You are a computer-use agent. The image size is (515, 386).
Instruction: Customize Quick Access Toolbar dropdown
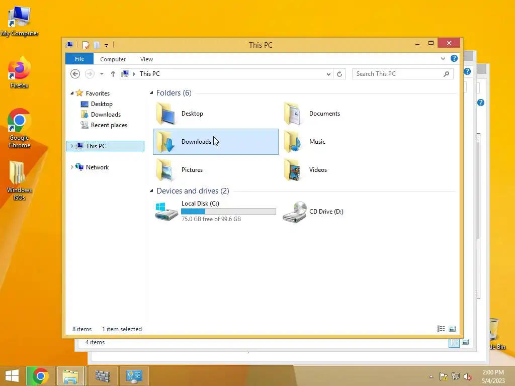(106, 45)
